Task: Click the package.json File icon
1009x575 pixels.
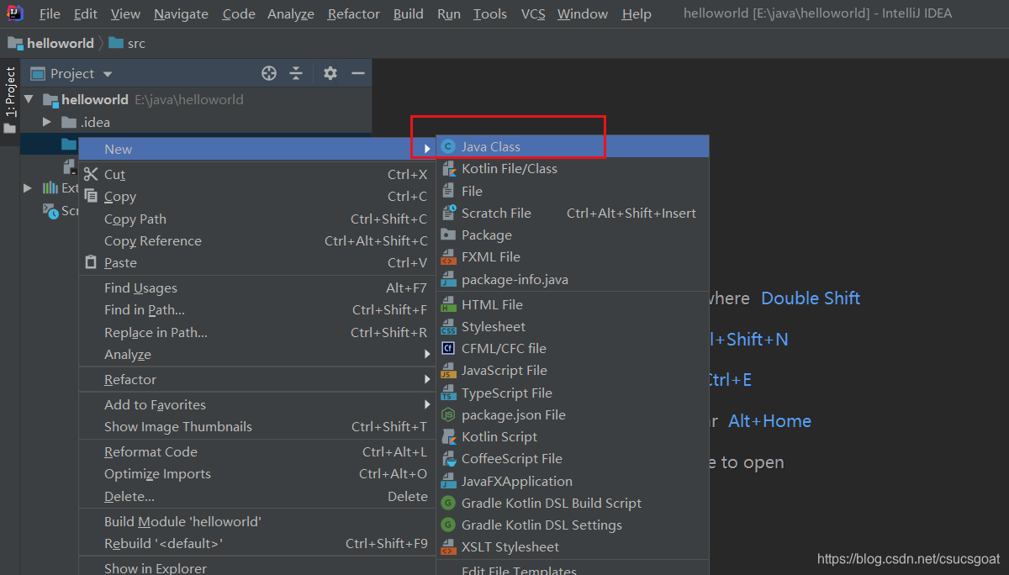Action: point(448,414)
